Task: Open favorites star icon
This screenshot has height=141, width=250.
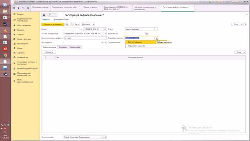Action: [18, 8]
